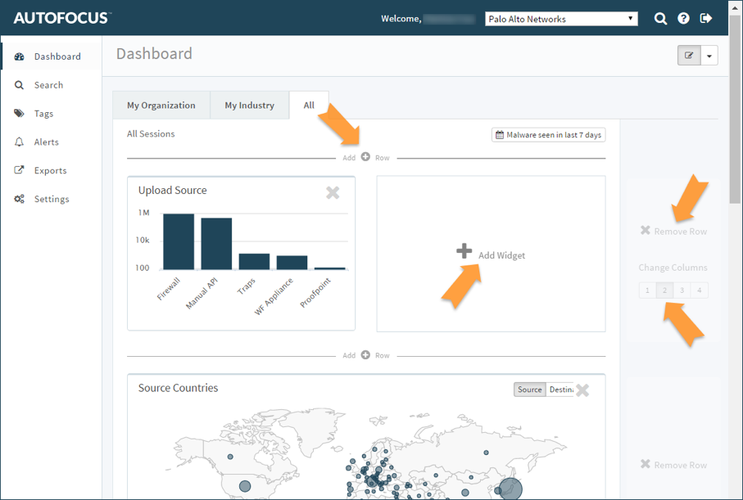Click the Change Columns label
Screen dimensions: 743x500
click(x=673, y=268)
